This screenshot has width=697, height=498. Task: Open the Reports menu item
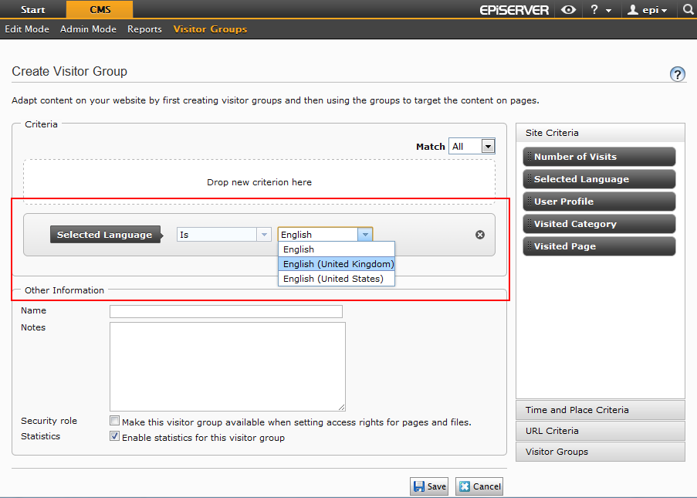click(144, 29)
